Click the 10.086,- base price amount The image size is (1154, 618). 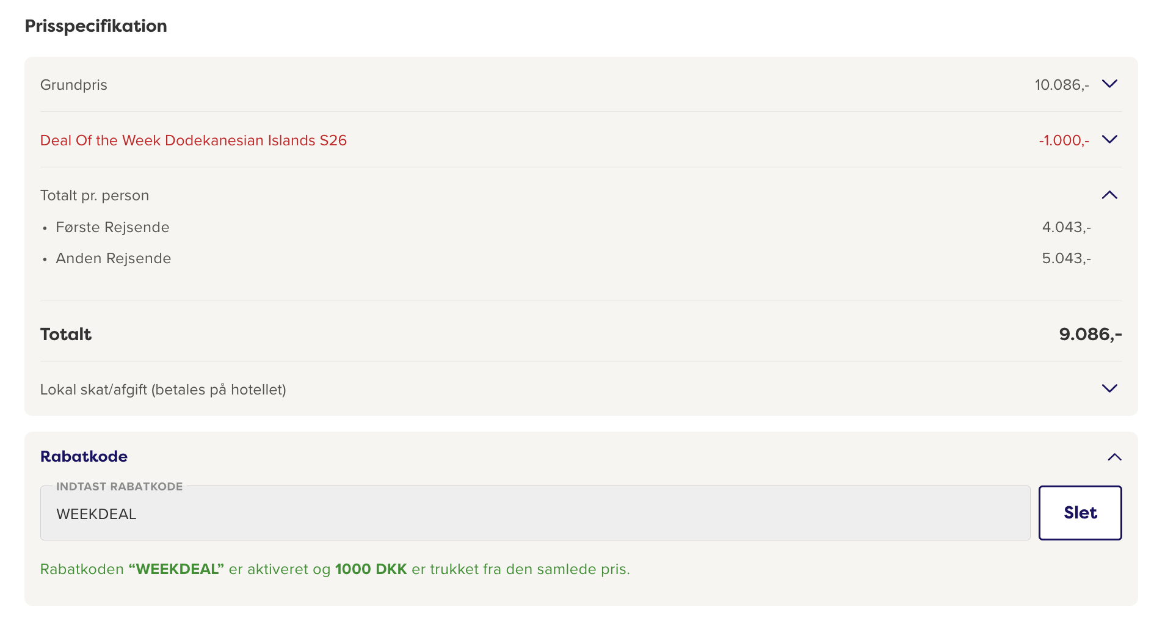click(1061, 85)
